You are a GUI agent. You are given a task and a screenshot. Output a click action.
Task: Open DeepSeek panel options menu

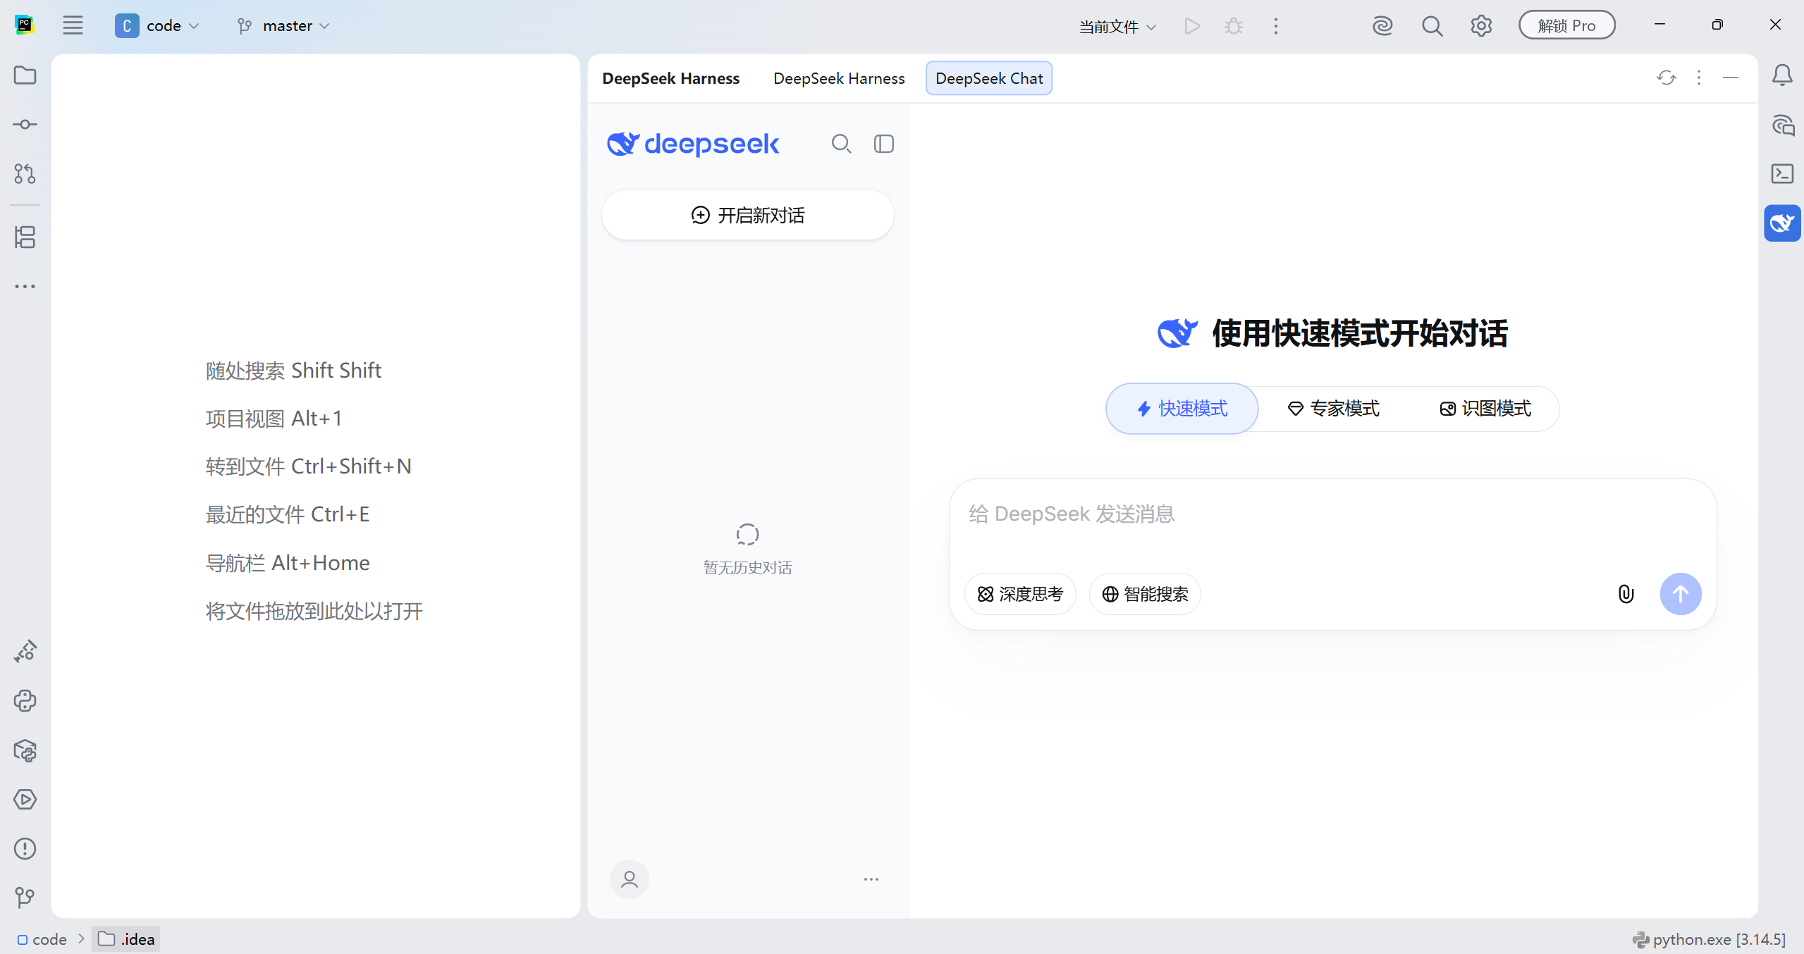click(x=1699, y=78)
